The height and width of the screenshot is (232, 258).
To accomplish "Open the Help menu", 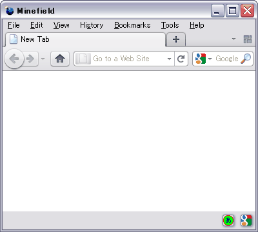I will (197, 25).
